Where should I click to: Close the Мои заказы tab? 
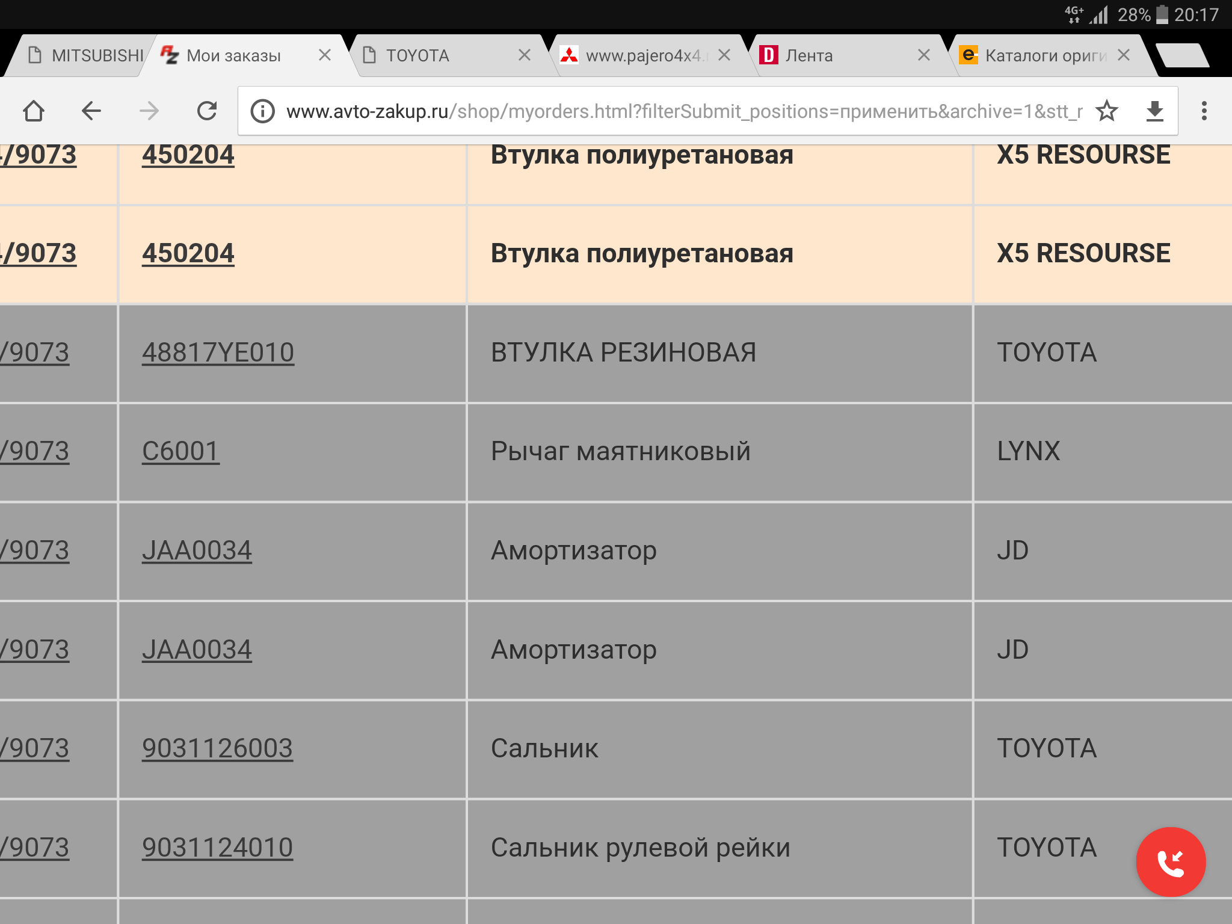[x=325, y=55]
